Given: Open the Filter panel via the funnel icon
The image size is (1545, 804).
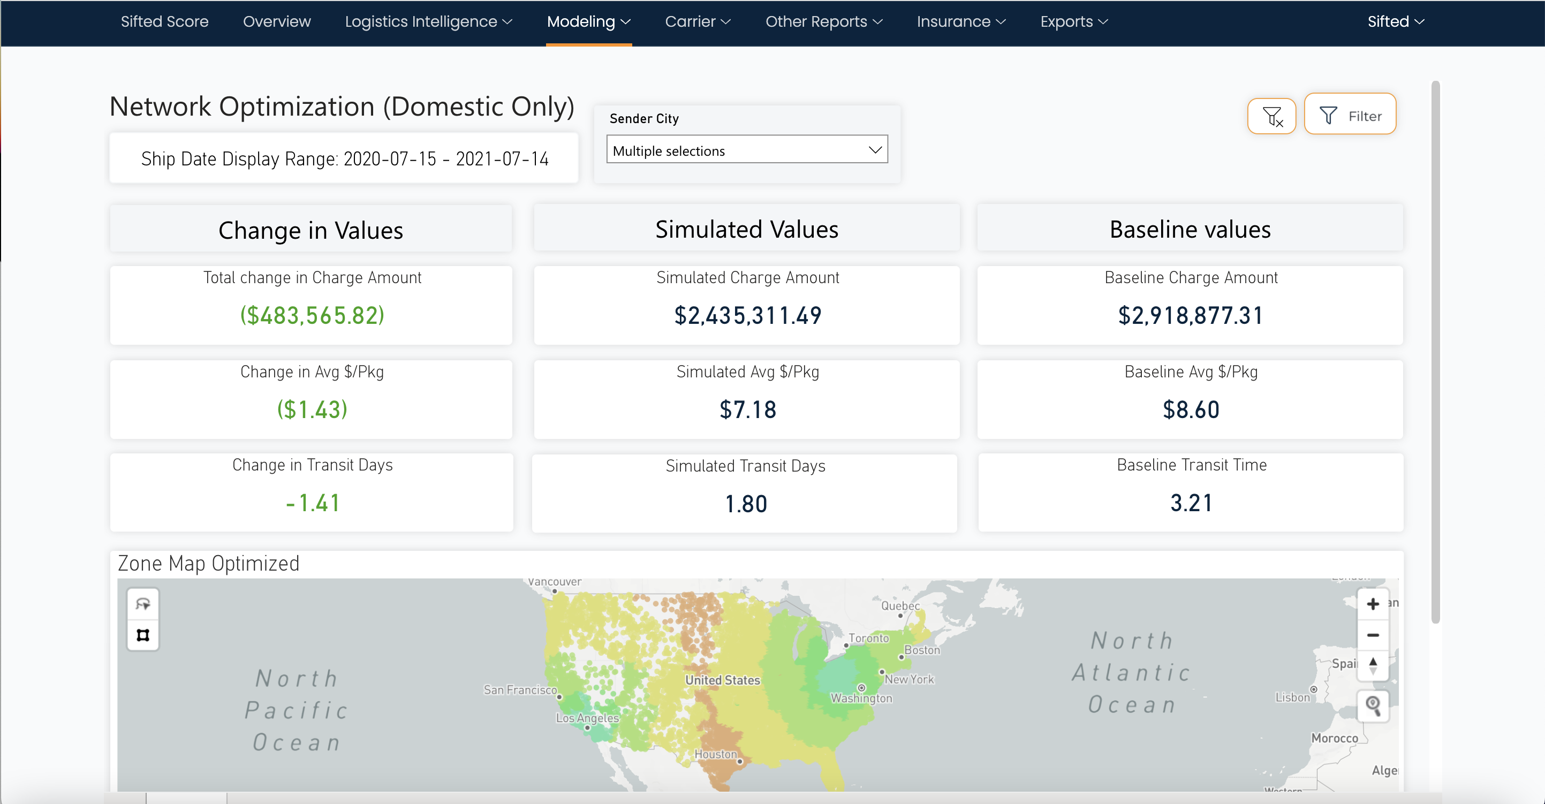Looking at the screenshot, I should 1351,114.
